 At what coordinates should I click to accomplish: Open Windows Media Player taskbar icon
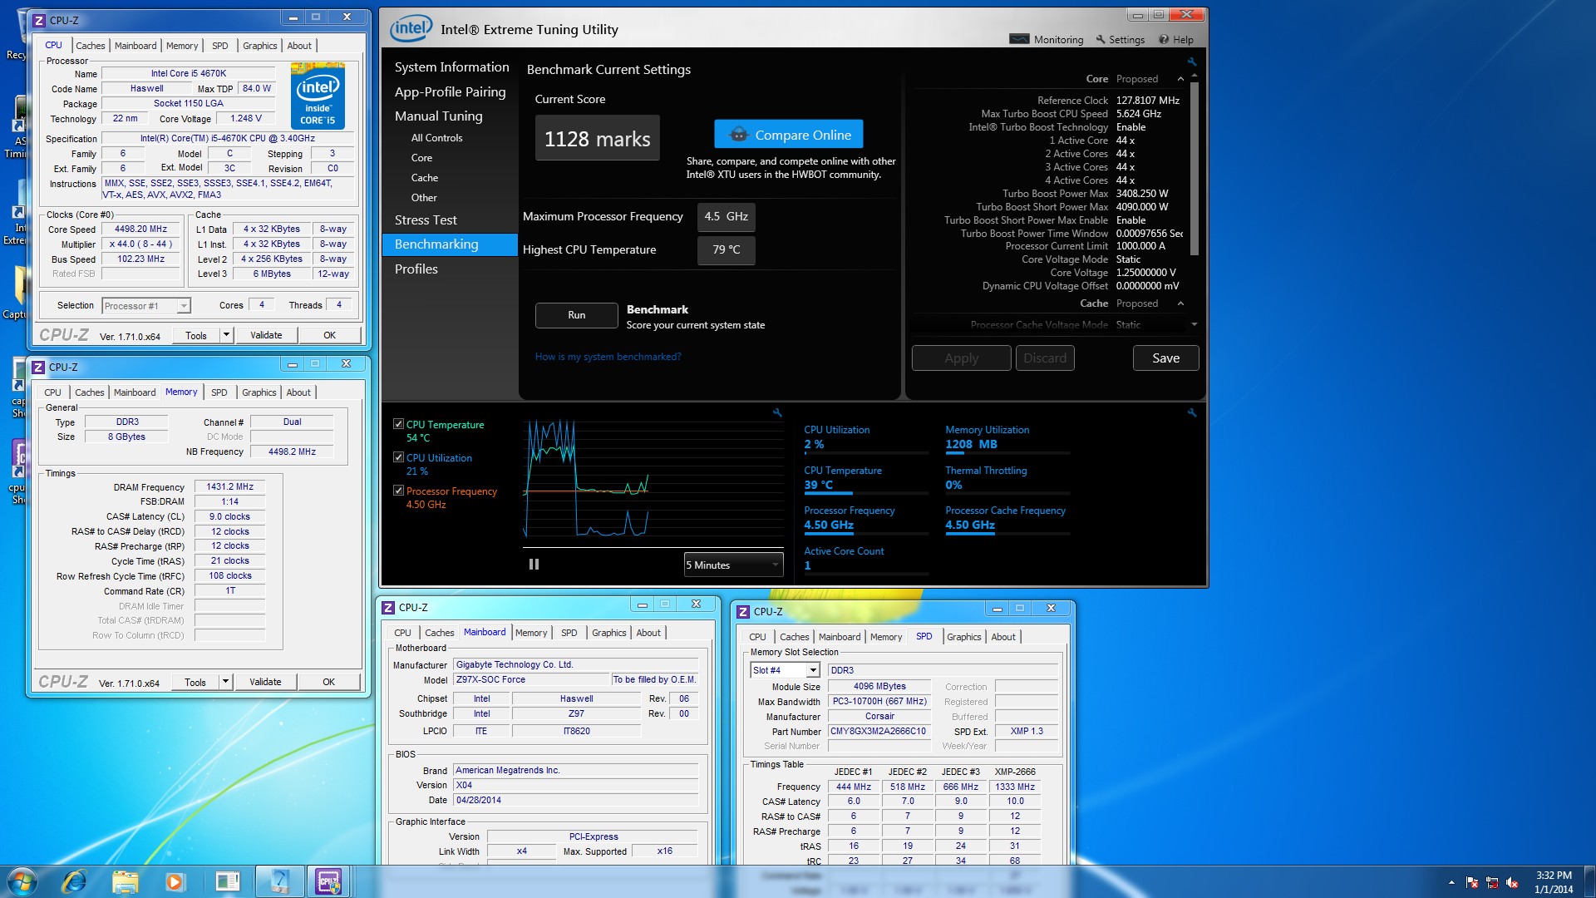point(175,881)
